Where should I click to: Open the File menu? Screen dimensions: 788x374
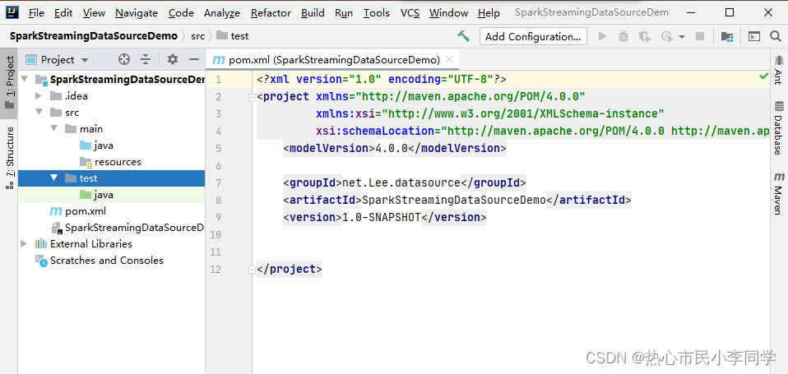tap(36, 13)
